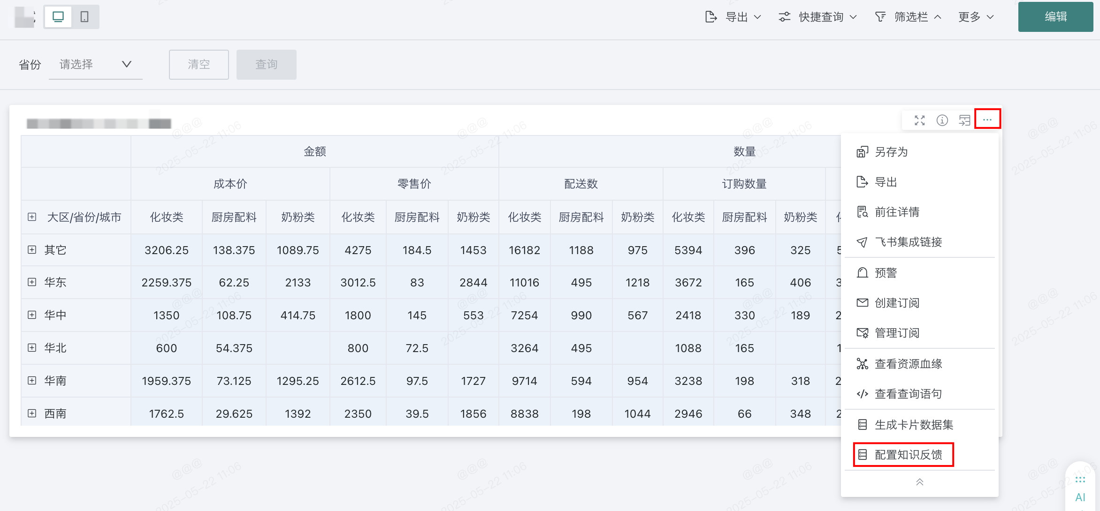Click the cell with value 16182

click(x=525, y=250)
